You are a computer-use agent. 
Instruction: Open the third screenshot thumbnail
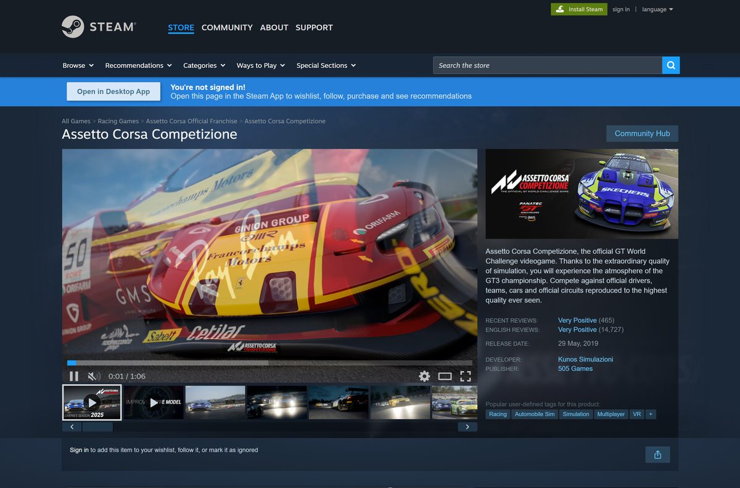215,402
